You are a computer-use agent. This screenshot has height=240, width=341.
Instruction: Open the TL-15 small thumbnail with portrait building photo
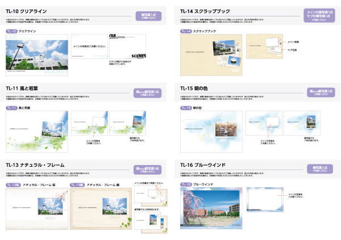tap(302, 123)
